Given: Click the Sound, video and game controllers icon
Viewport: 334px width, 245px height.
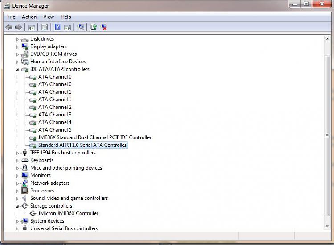Looking at the screenshot, I should 24,198.
